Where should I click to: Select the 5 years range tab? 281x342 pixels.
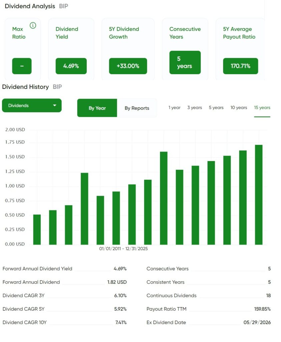[x=216, y=108]
